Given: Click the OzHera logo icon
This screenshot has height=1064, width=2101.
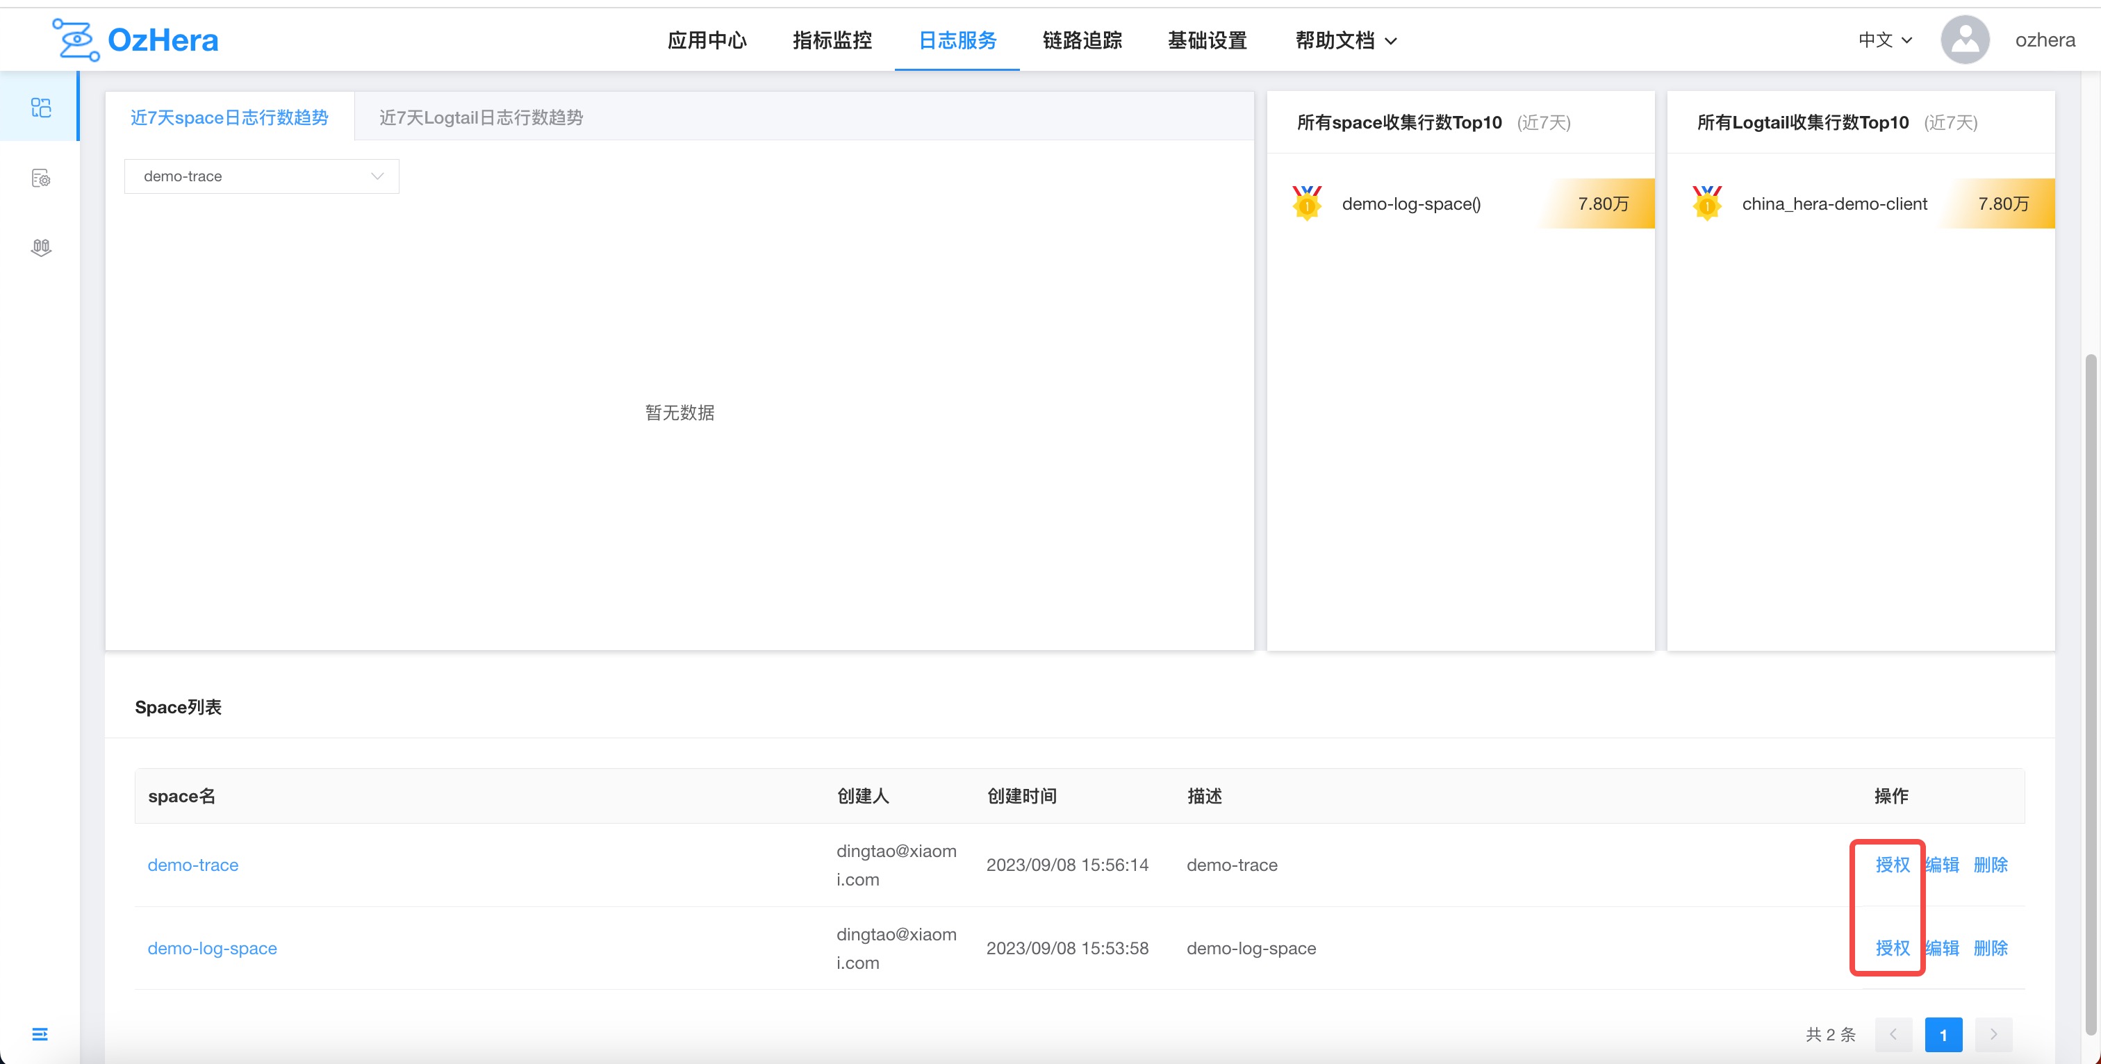Looking at the screenshot, I should 76,40.
